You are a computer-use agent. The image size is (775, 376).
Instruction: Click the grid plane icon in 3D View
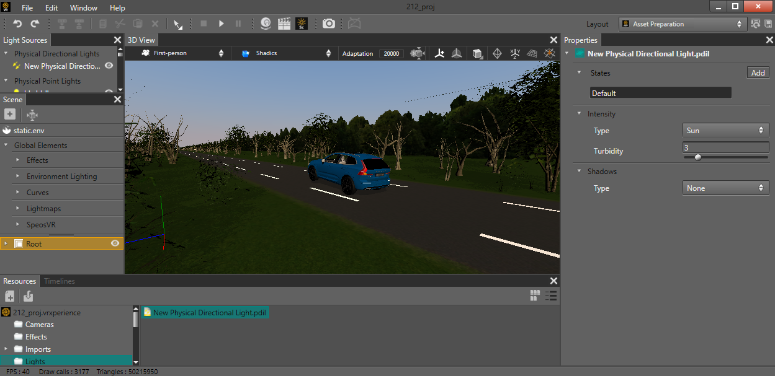532,53
